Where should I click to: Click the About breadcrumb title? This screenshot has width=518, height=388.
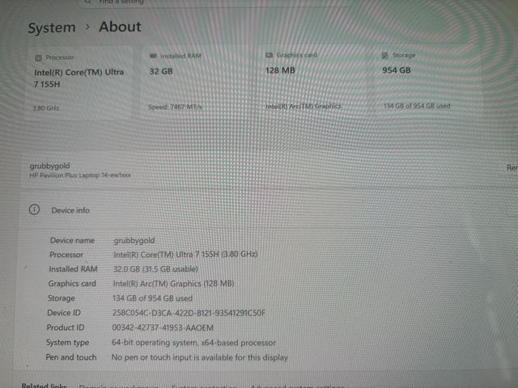point(120,27)
